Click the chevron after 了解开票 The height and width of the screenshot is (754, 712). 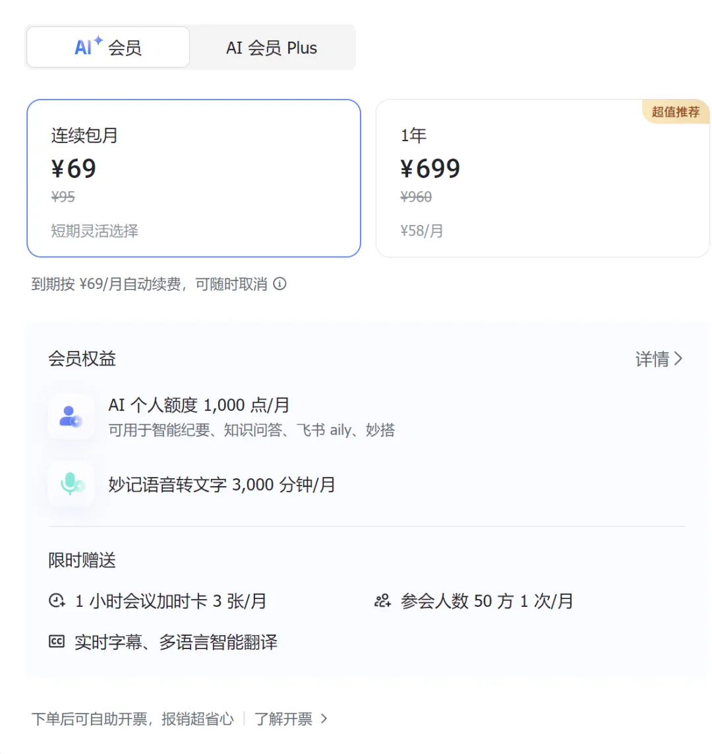click(x=324, y=718)
